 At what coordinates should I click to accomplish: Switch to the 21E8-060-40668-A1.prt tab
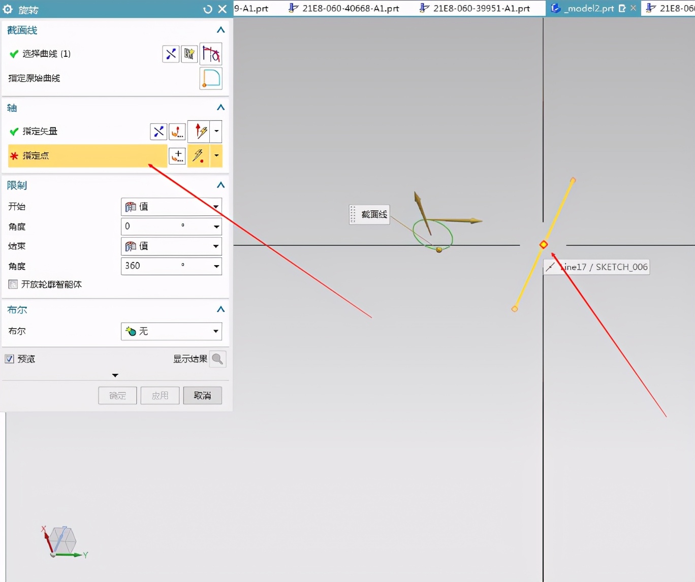(x=344, y=9)
